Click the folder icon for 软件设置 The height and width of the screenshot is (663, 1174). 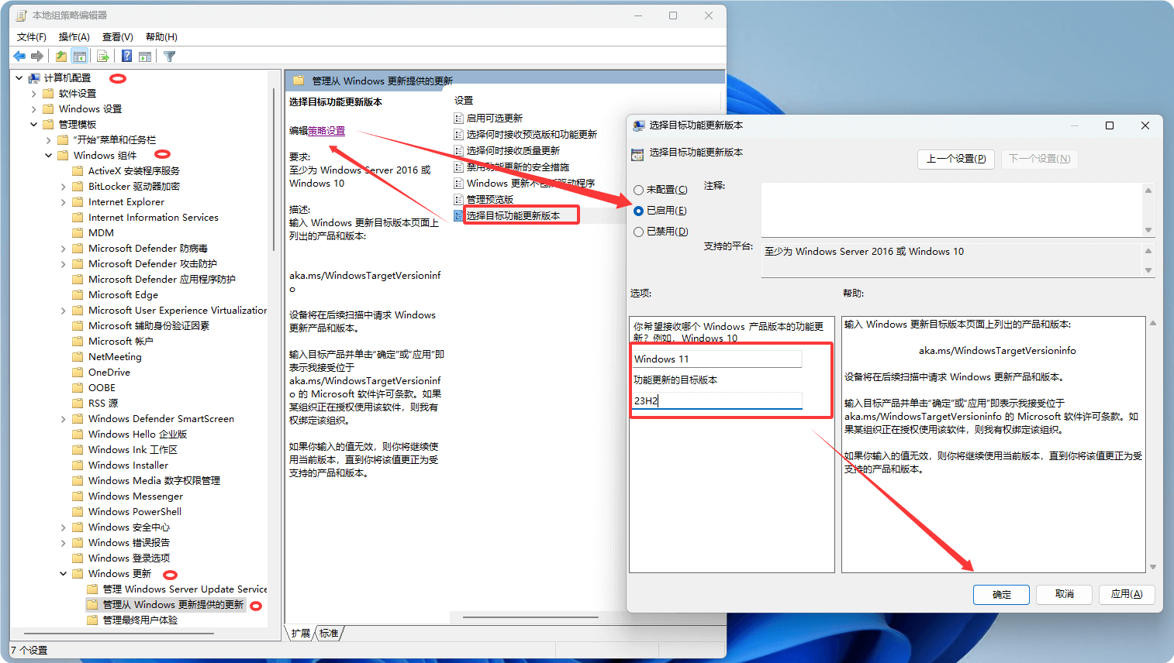tap(48, 93)
